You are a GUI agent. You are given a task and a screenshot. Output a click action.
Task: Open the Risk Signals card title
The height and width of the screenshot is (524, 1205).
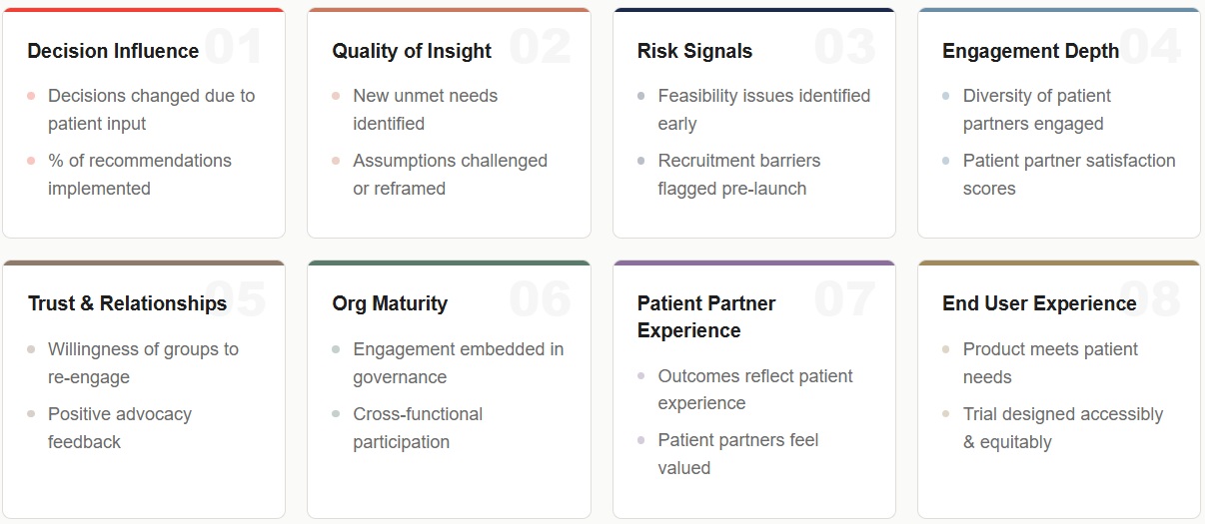(694, 51)
